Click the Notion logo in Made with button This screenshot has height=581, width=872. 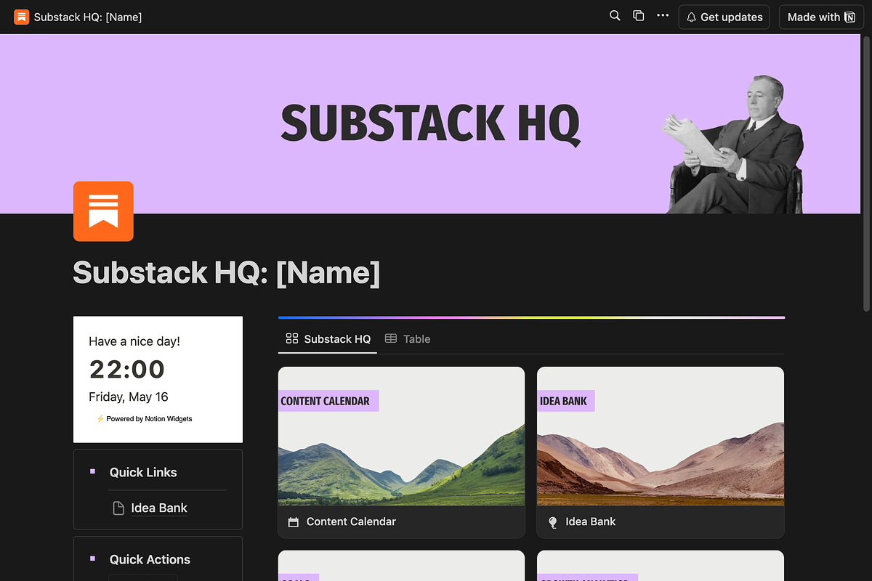point(849,17)
